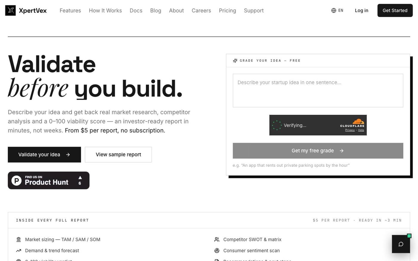Click the Log in link
Image resolution: width=418 pixels, height=261 pixels.
(x=362, y=10)
